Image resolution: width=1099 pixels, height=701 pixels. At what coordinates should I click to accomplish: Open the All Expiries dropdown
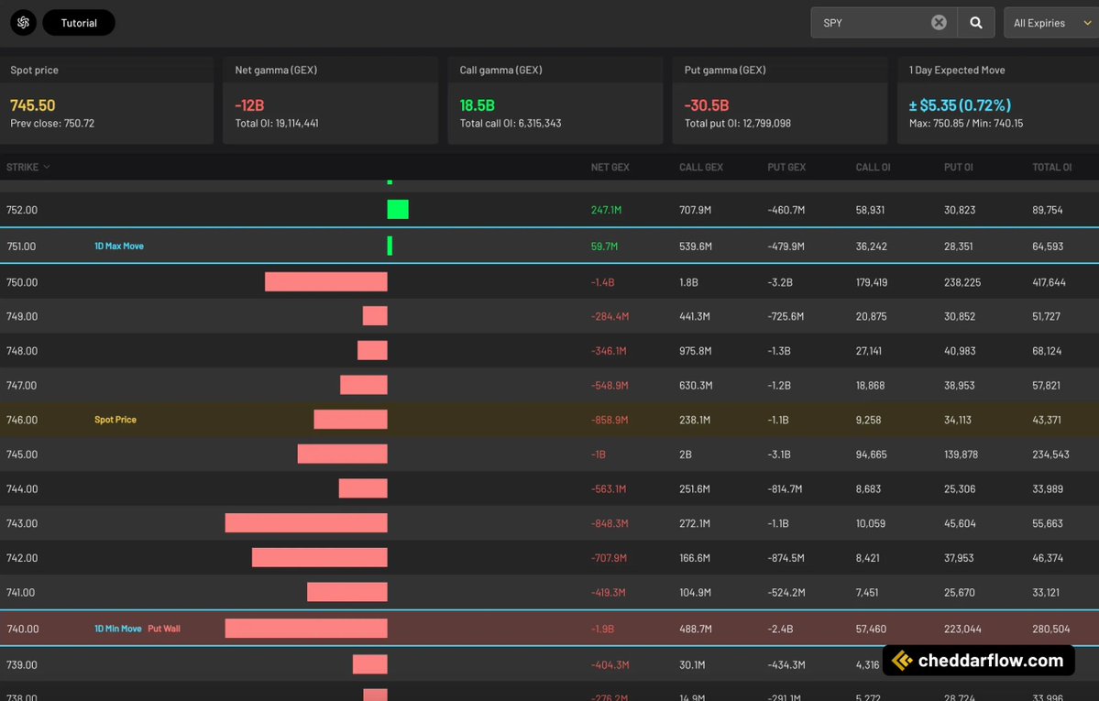pos(1051,22)
